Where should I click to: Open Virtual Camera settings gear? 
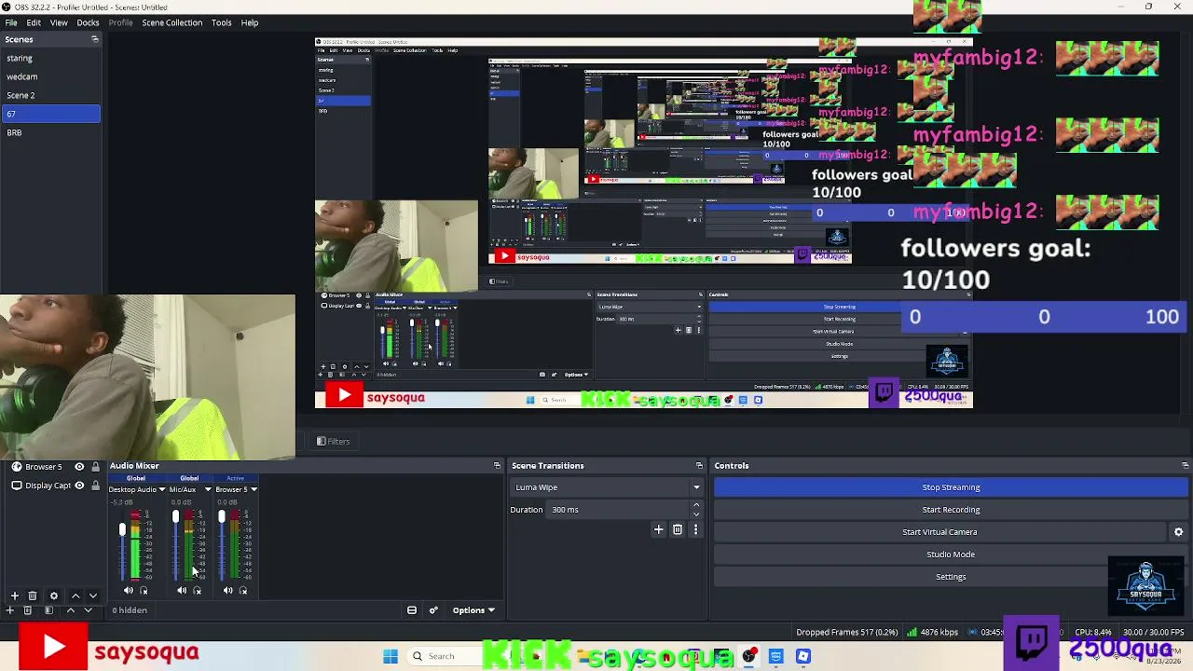(x=1178, y=532)
